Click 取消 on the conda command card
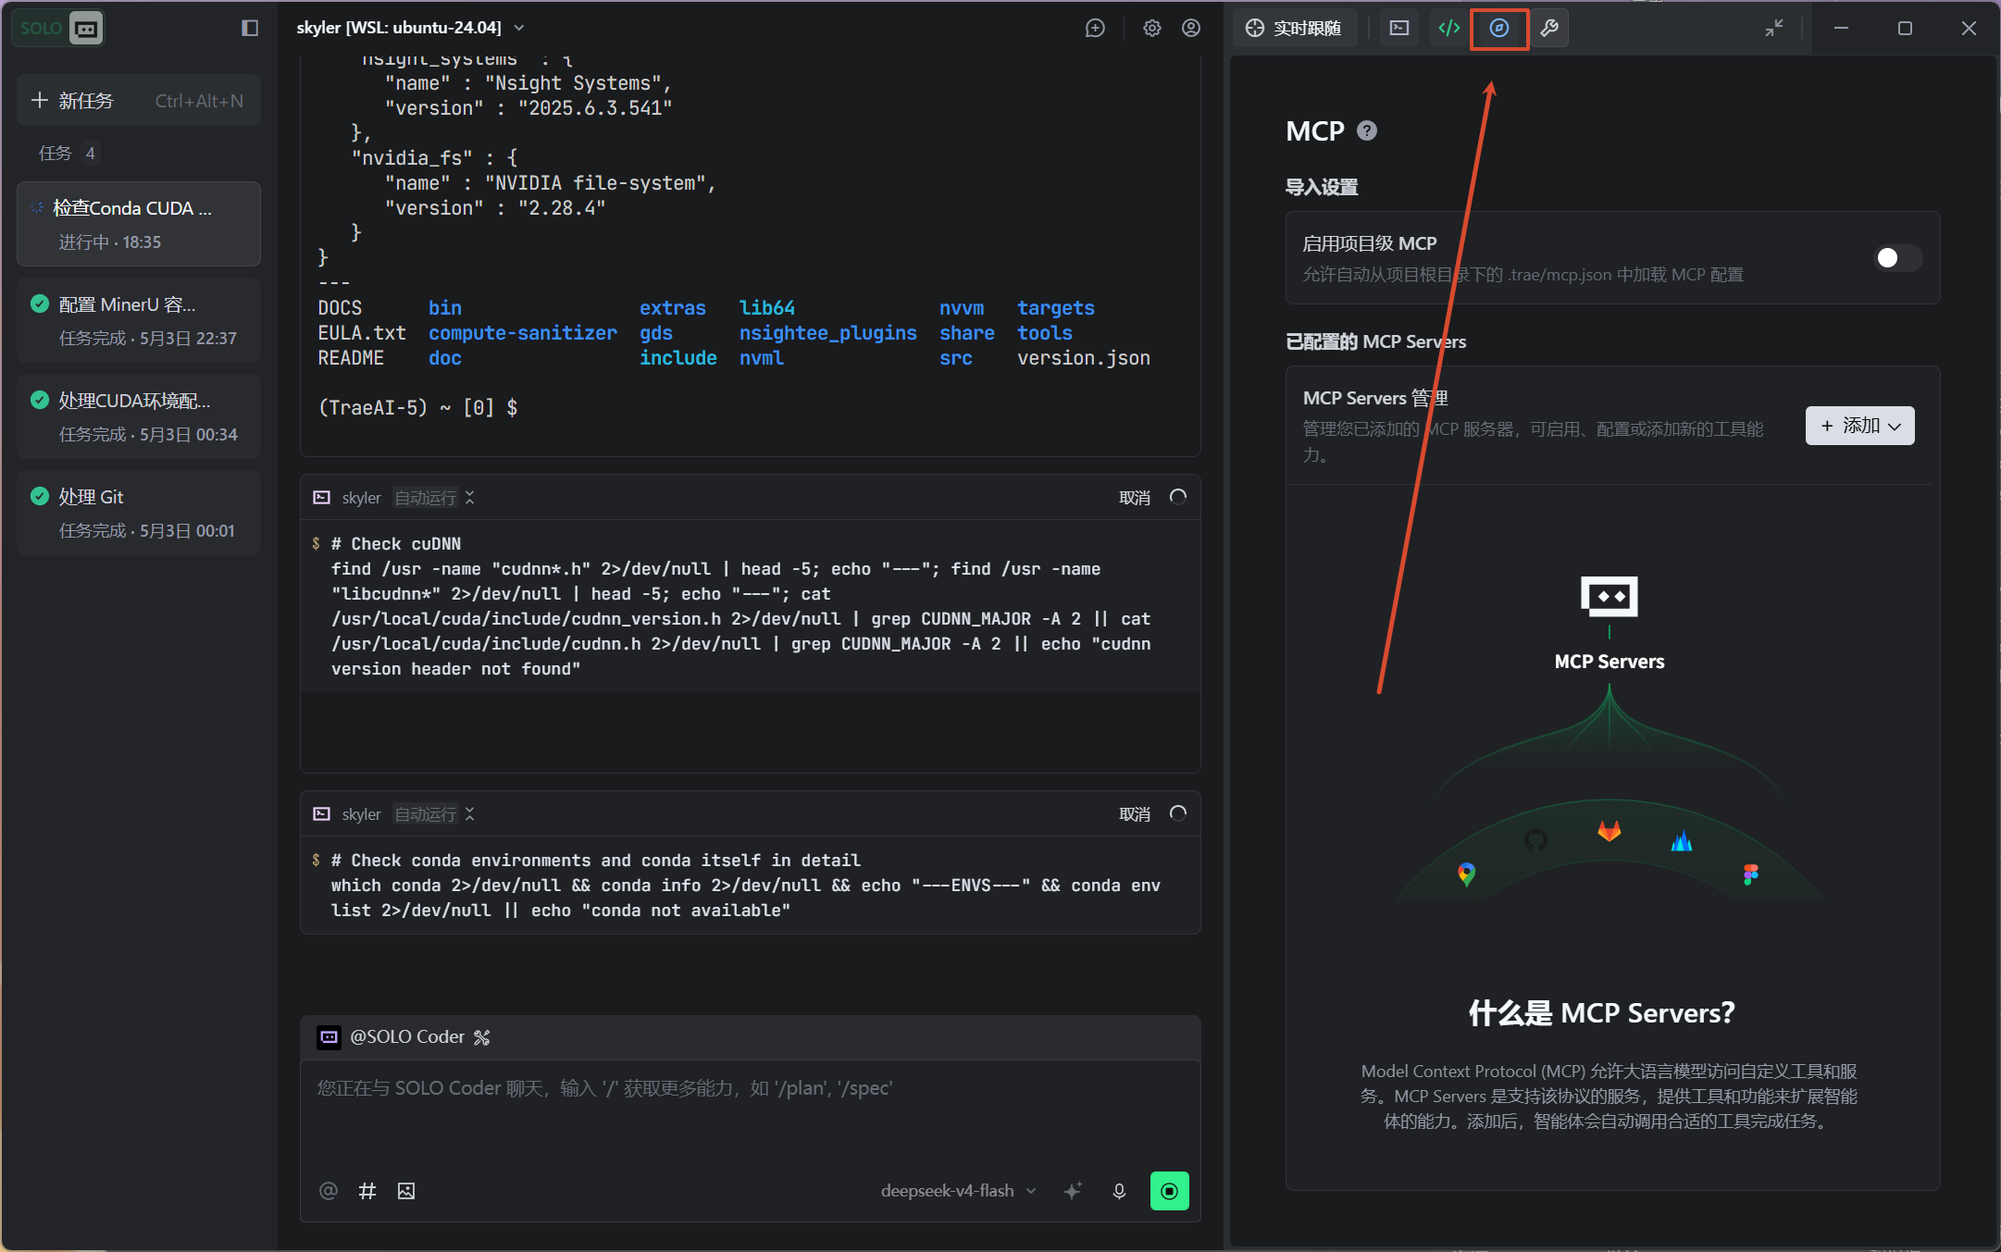 click(x=1135, y=814)
